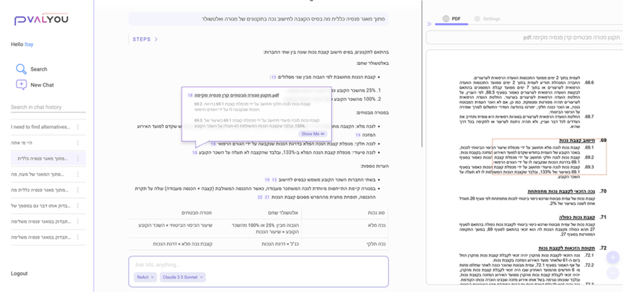This screenshot has width=623, height=292.
Task: Click the PVALYOU logo
Action: click(41, 19)
